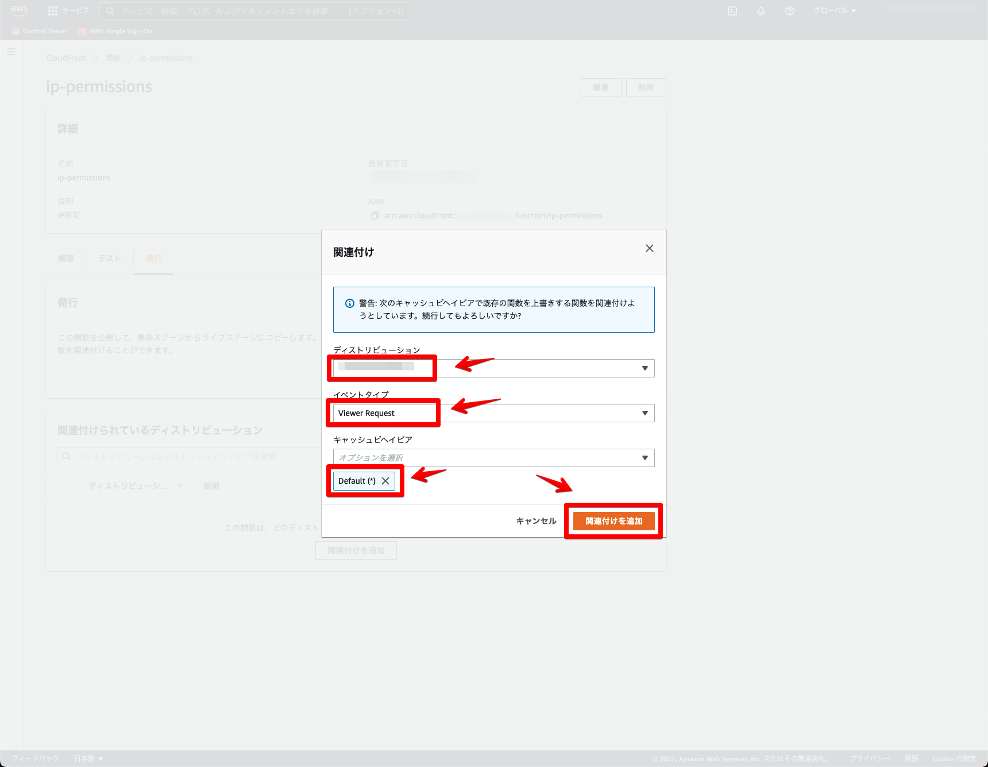Open the 用語 footer link
The width and height of the screenshot is (988, 767).
pyautogui.click(x=912, y=758)
